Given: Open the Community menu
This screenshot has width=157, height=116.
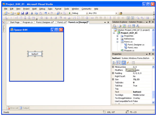Looking at the screenshot, I should click(x=86, y=9).
